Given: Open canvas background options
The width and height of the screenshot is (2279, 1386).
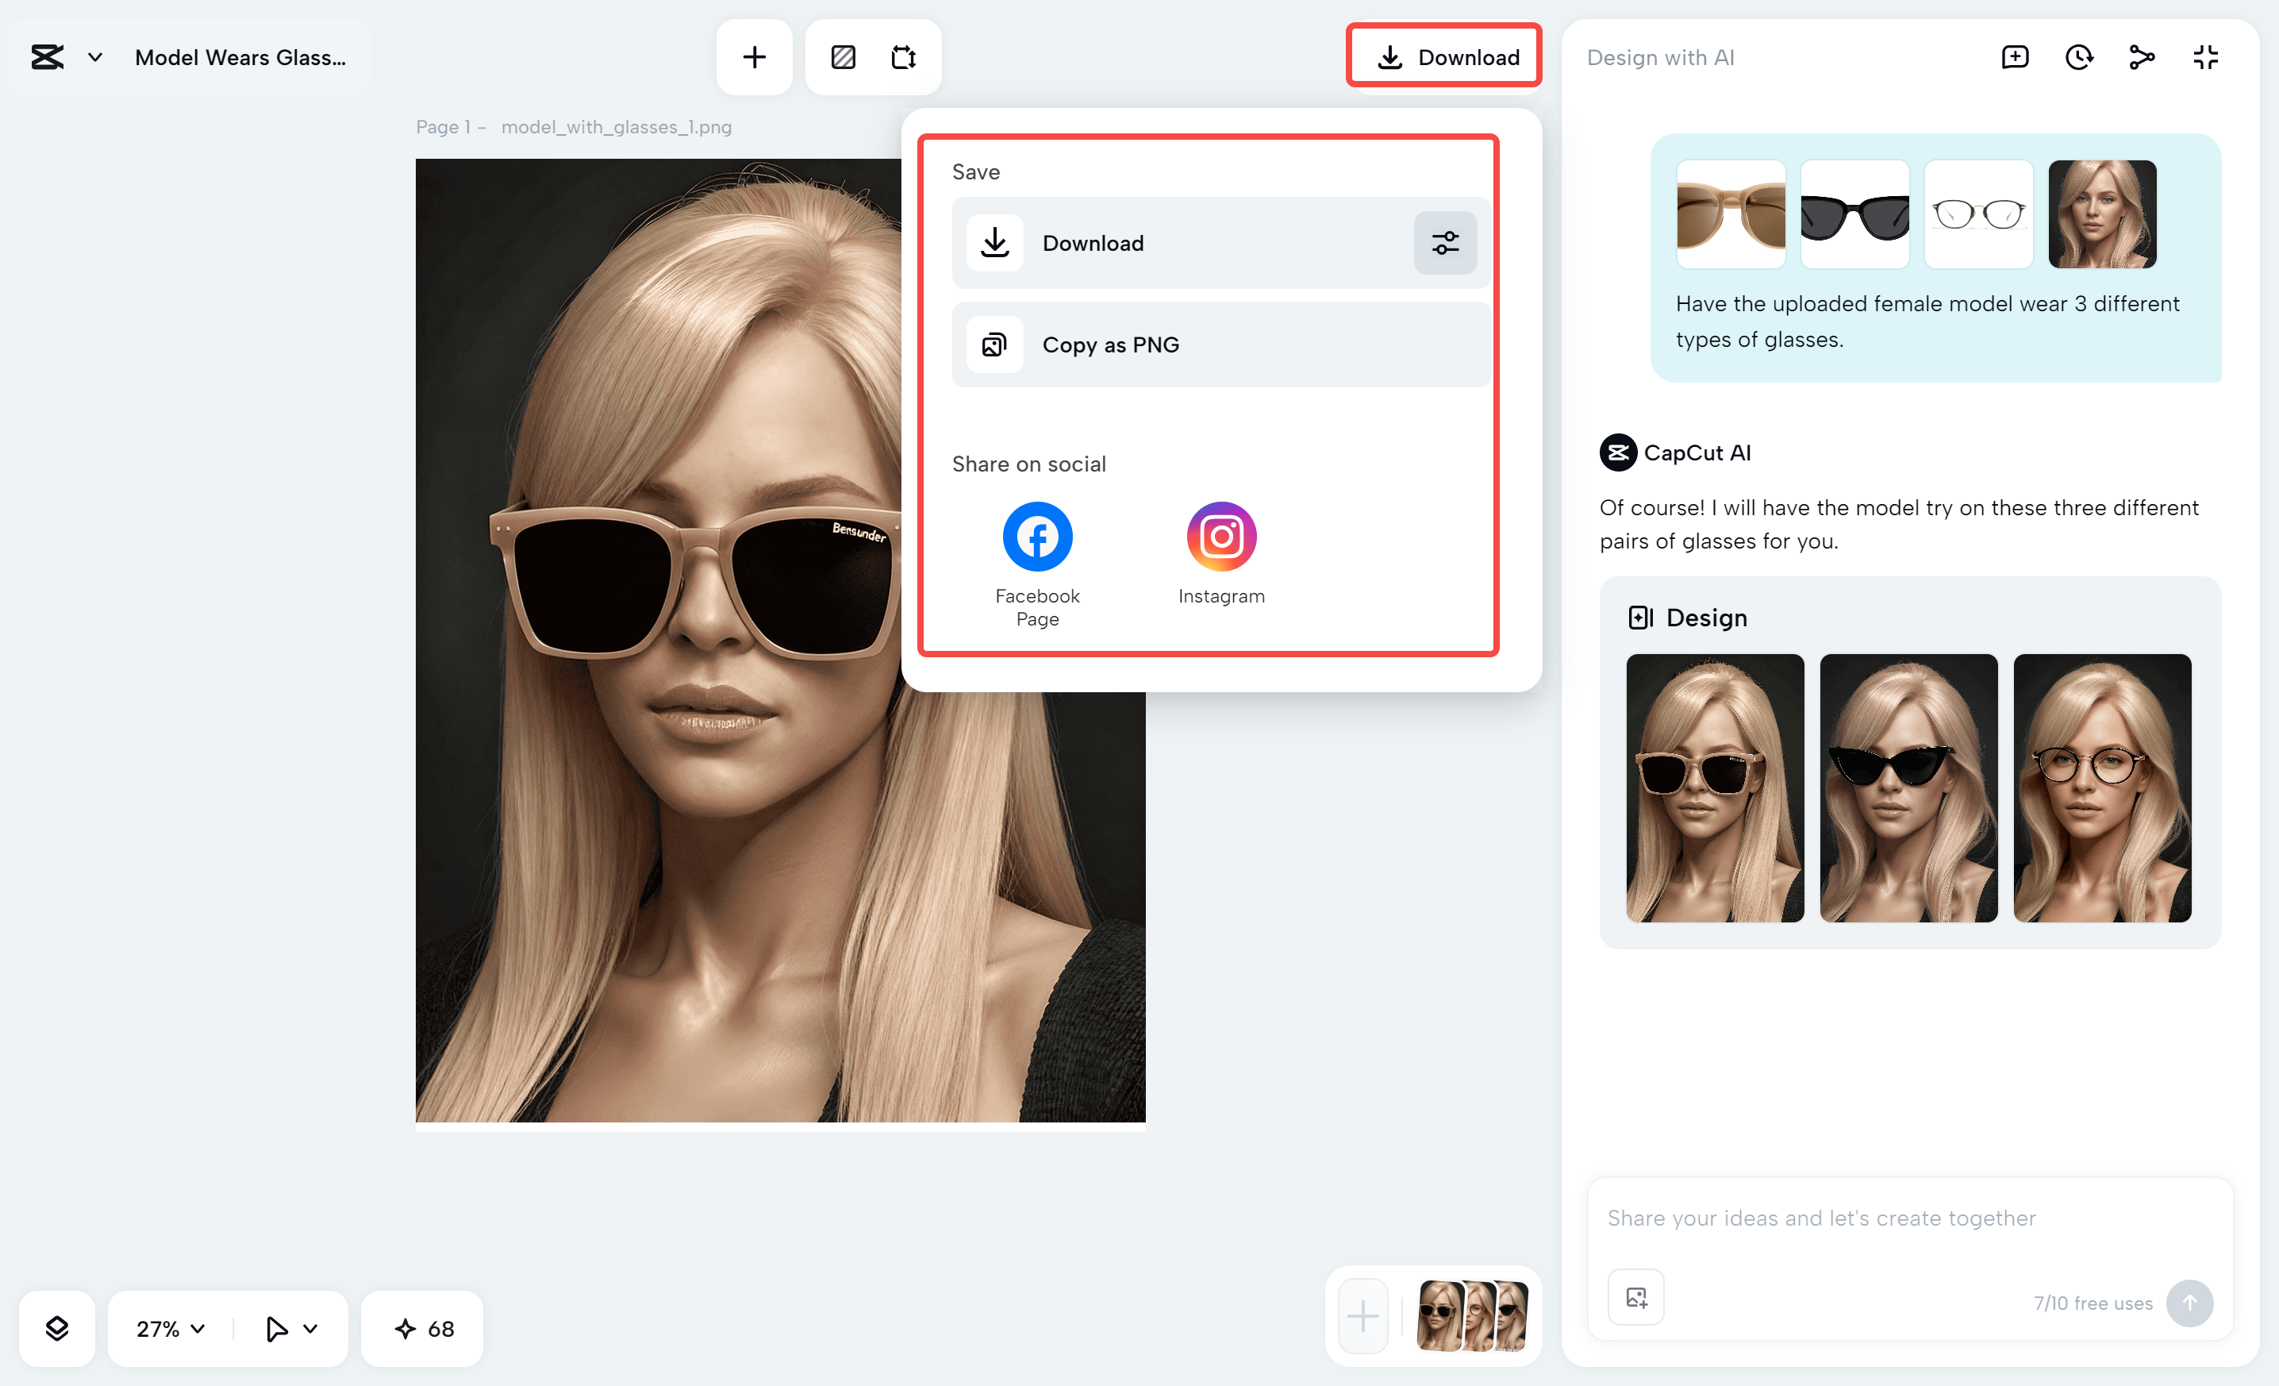Looking at the screenshot, I should pos(843,56).
